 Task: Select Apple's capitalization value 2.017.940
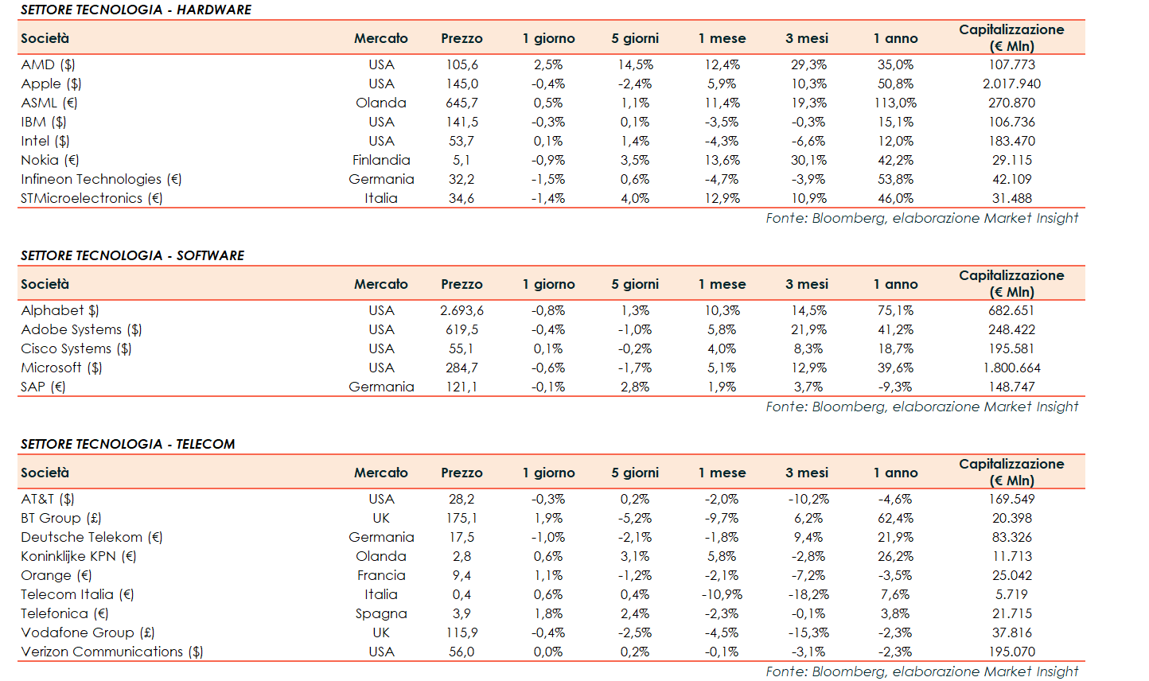tap(1011, 84)
